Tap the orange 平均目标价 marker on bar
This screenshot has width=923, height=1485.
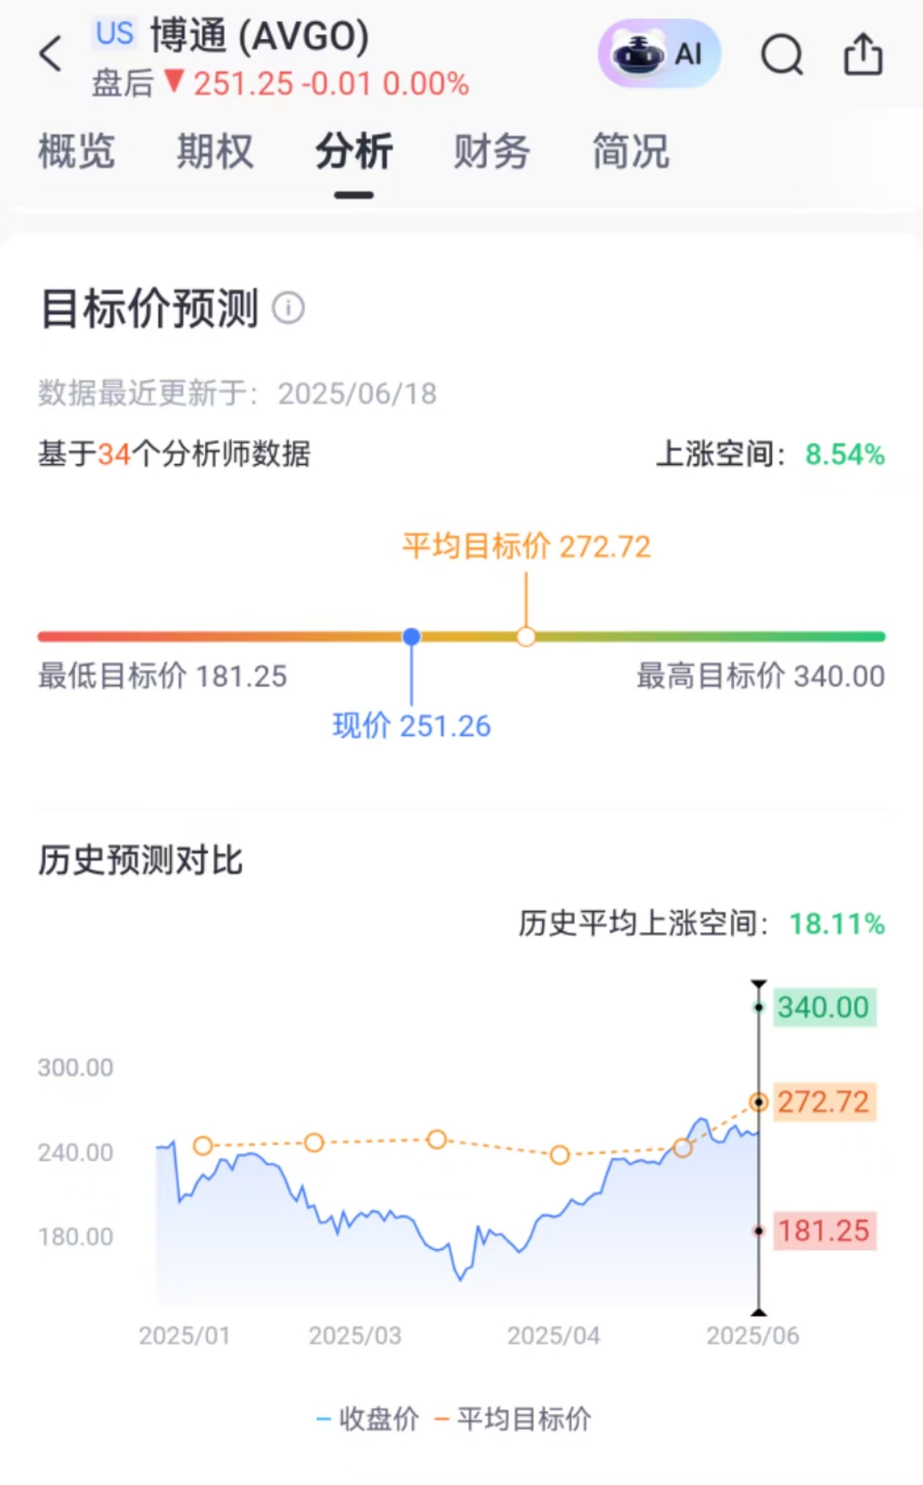click(526, 636)
